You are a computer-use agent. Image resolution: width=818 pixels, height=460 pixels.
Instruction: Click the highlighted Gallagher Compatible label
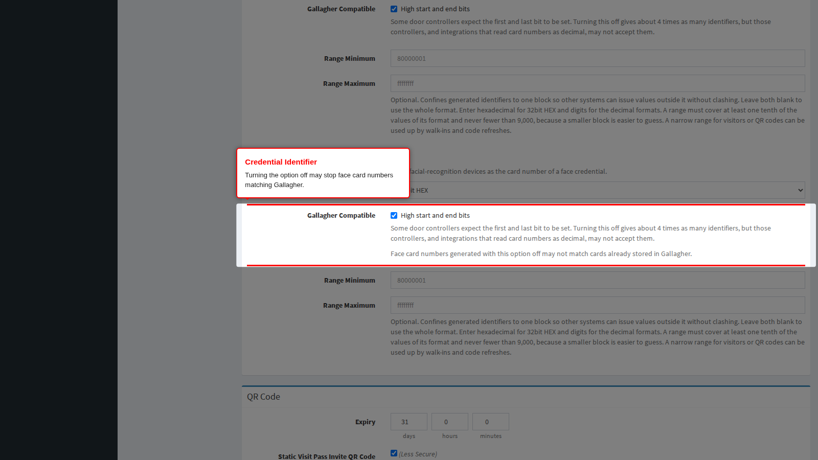click(x=341, y=216)
